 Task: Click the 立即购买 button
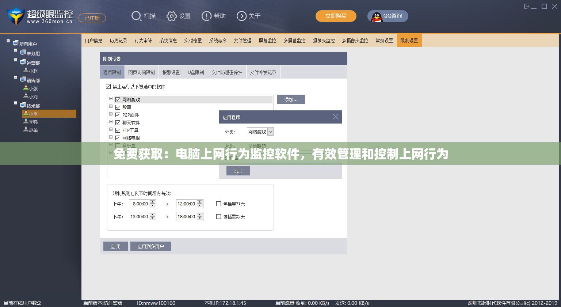tap(336, 16)
